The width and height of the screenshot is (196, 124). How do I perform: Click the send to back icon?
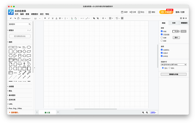pos(98,18)
